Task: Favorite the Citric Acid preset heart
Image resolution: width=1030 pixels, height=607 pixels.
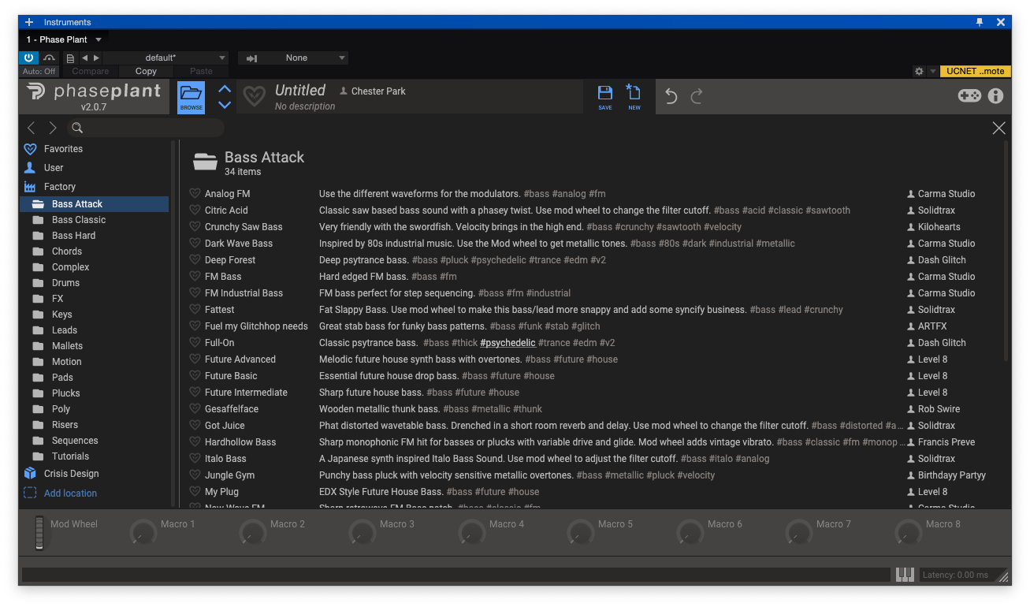Action: (195, 210)
